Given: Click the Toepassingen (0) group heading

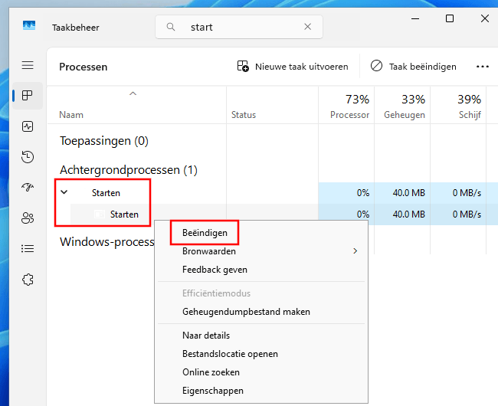Looking at the screenshot, I should pos(104,141).
